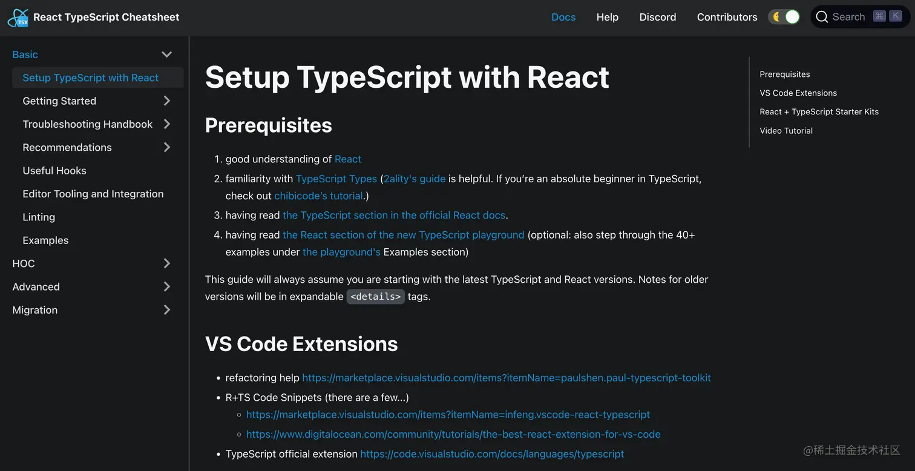
Task: Open Recommendations in the sidebar
Action: coord(67,147)
